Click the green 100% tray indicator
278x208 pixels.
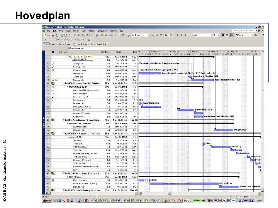pos(197,201)
